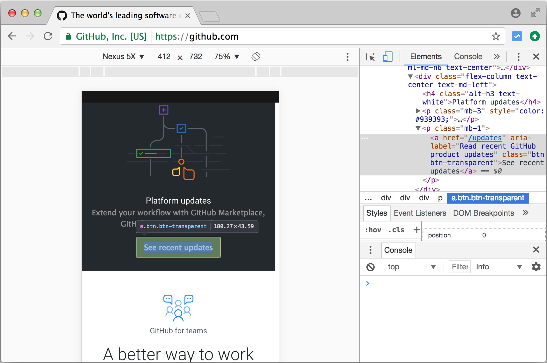Screen dimensions: 547x363
Task: Select the p breadcrumb item
Action: click(440, 198)
